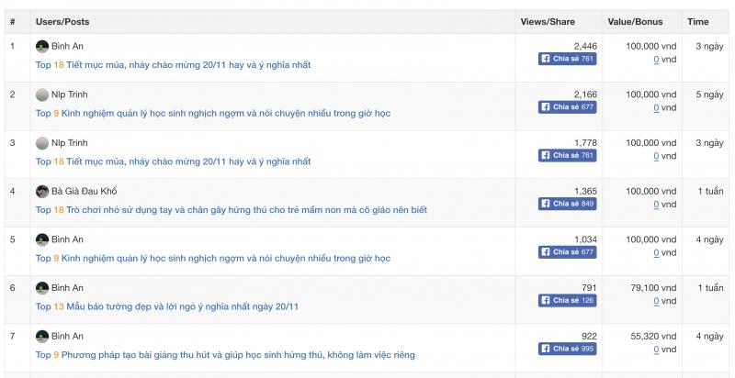The width and height of the screenshot is (735, 378).
Task: Click the 0 bonus link in row 6
Action: (656, 301)
